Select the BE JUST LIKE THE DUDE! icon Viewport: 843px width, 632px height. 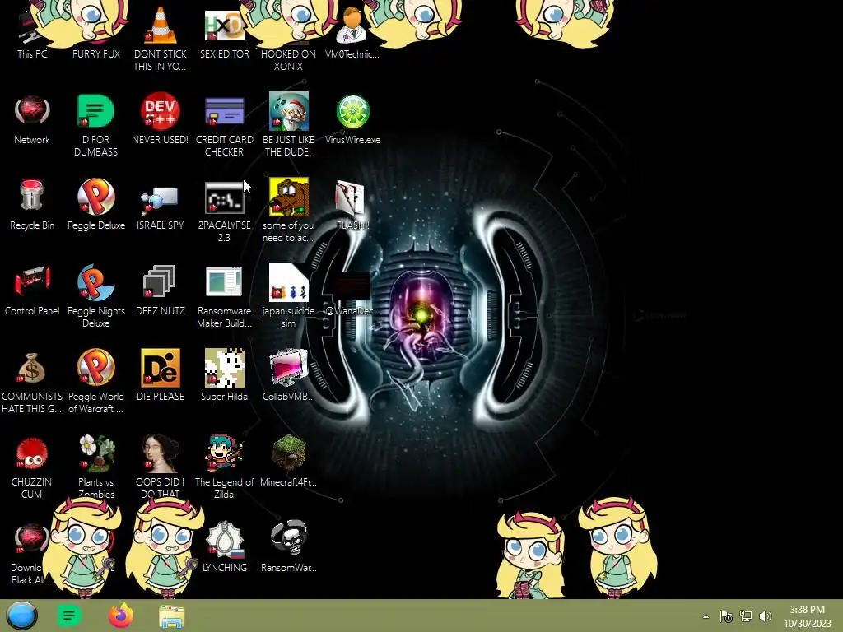(288, 125)
